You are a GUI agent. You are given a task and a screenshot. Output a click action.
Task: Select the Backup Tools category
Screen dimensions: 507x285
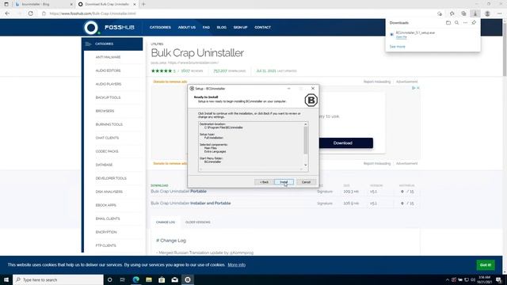(x=108, y=97)
